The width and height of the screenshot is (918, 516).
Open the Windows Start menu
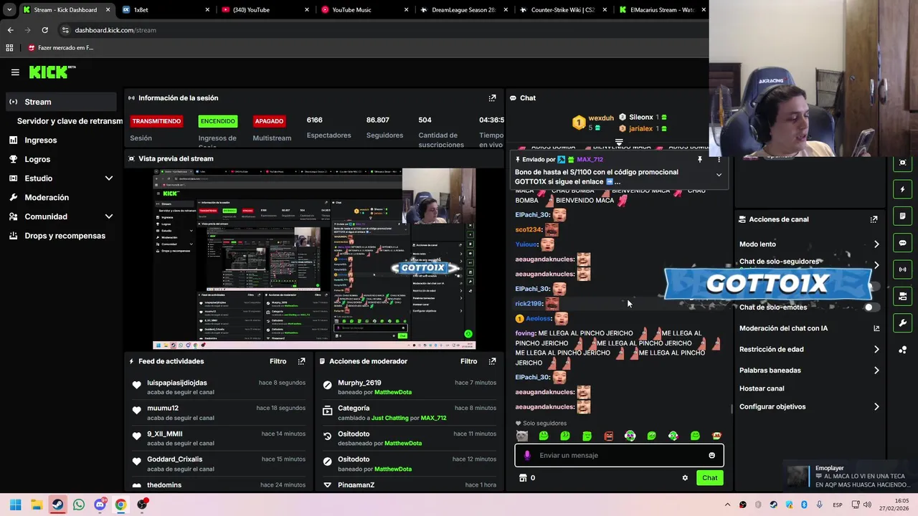[15, 505]
